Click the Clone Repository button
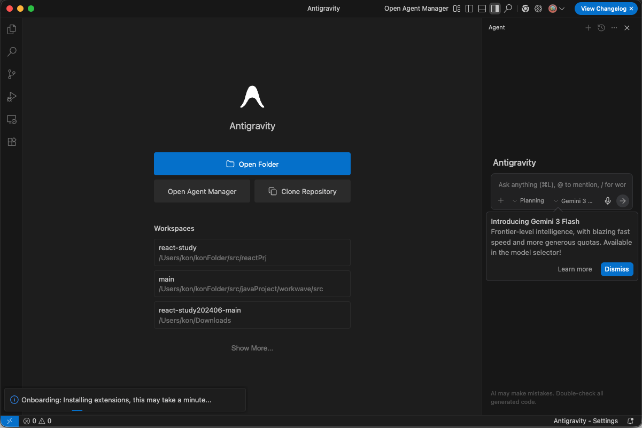Viewport: 642px width, 428px height. pyautogui.click(x=303, y=191)
